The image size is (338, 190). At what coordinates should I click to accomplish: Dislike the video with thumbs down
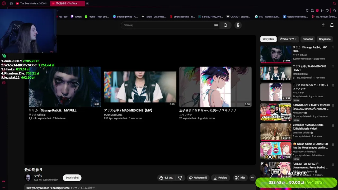(180, 178)
